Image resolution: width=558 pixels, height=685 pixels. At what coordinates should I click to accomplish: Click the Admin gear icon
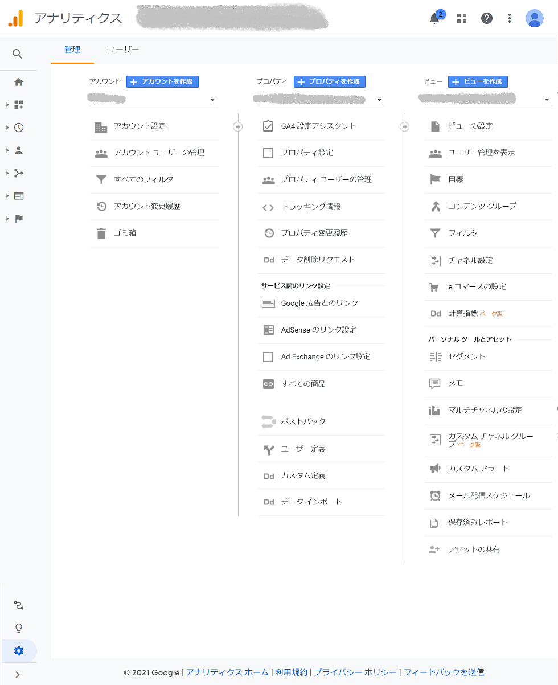click(19, 651)
